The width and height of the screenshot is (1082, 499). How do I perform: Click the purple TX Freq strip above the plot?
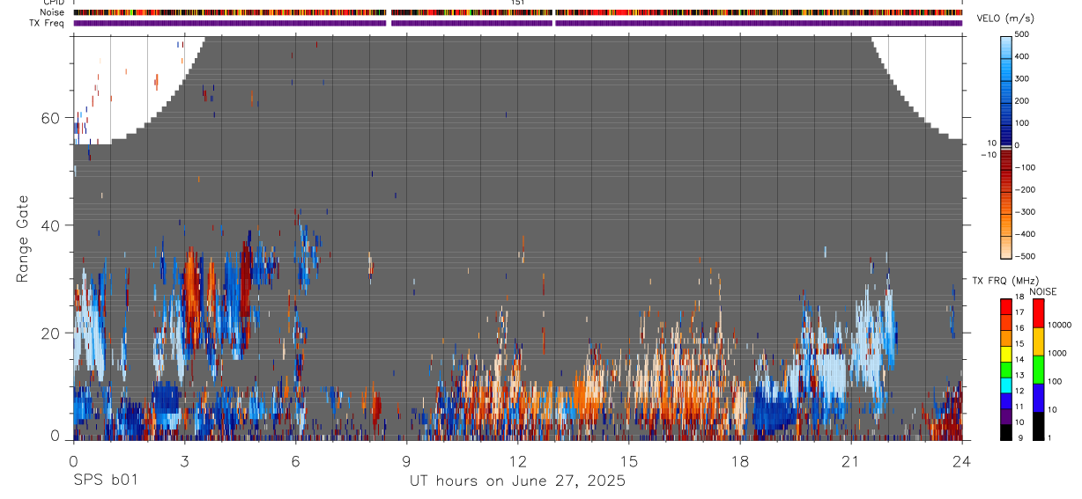(517, 23)
